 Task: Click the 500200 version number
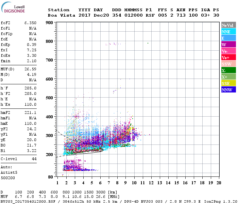pos(8,178)
